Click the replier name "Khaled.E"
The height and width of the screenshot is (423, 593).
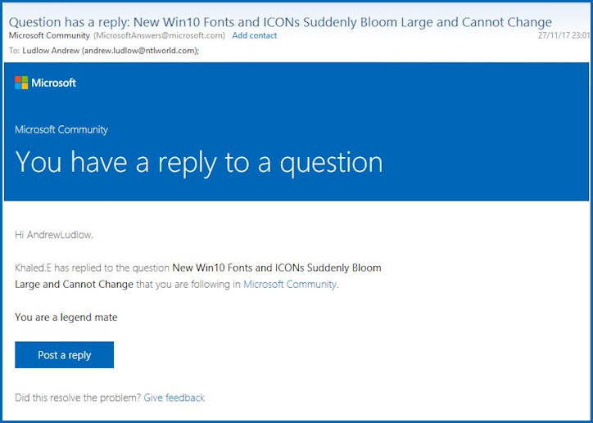[34, 268]
